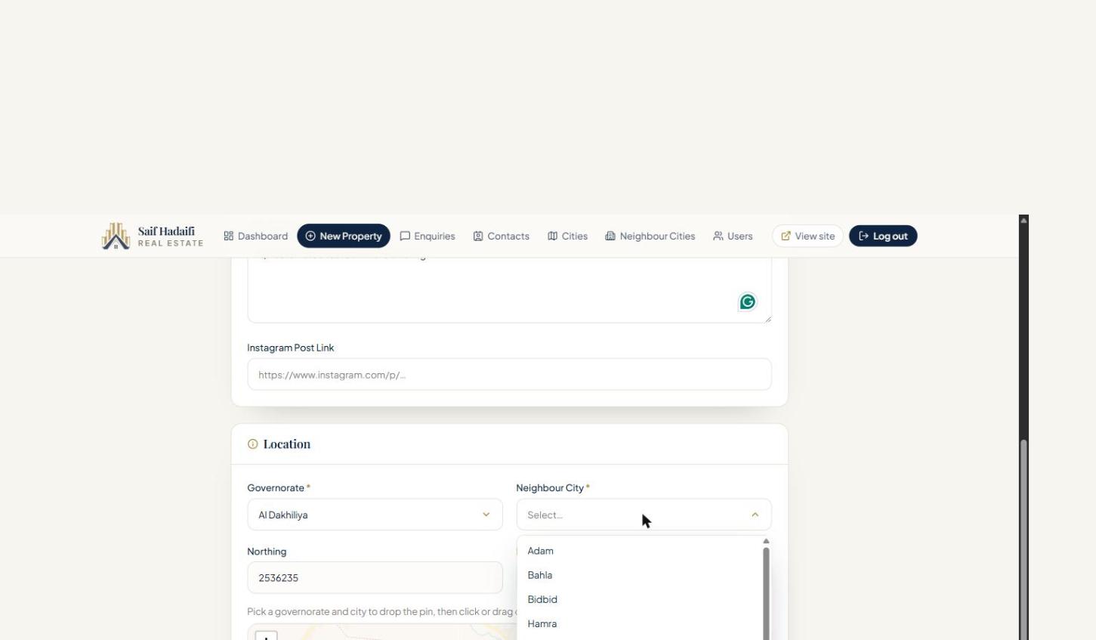Image resolution: width=1096 pixels, height=640 pixels.
Task: Click the Saif Hadaifi Real Estate logo
Action: [x=153, y=236]
